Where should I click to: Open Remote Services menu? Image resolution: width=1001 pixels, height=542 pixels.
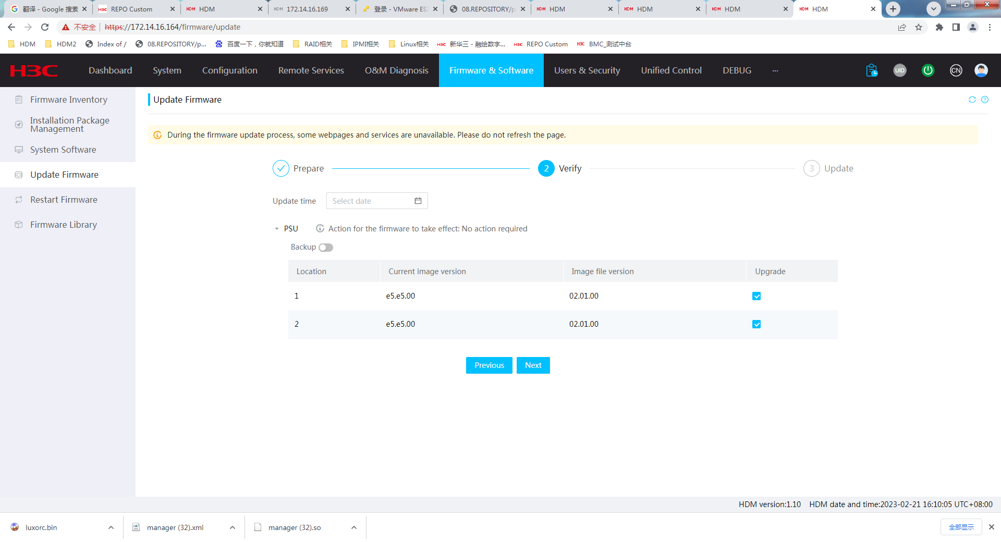pyautogui.click(x=311, y=70)
